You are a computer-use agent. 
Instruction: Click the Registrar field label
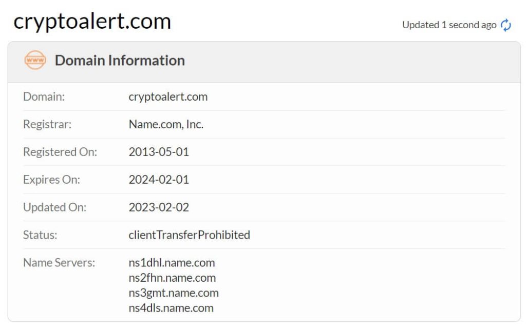click(x=47, y=124)
